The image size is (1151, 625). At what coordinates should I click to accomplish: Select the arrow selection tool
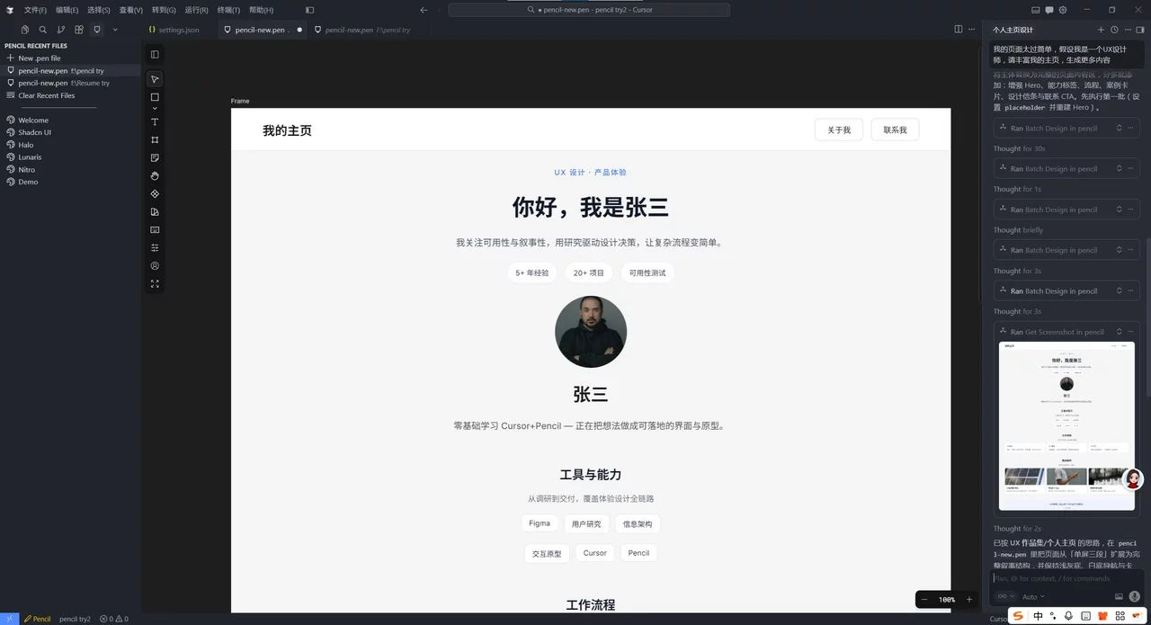[154, 79]
